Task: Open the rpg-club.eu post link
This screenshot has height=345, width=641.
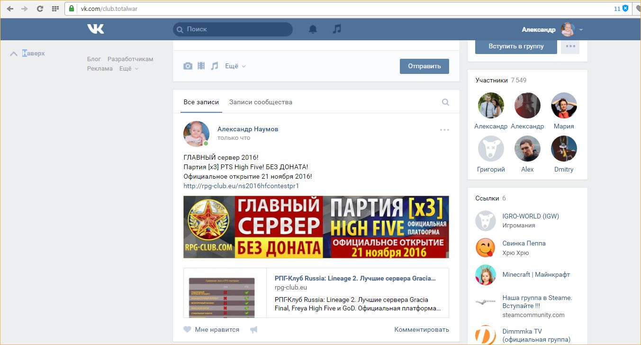Action: tap(241, 186)
